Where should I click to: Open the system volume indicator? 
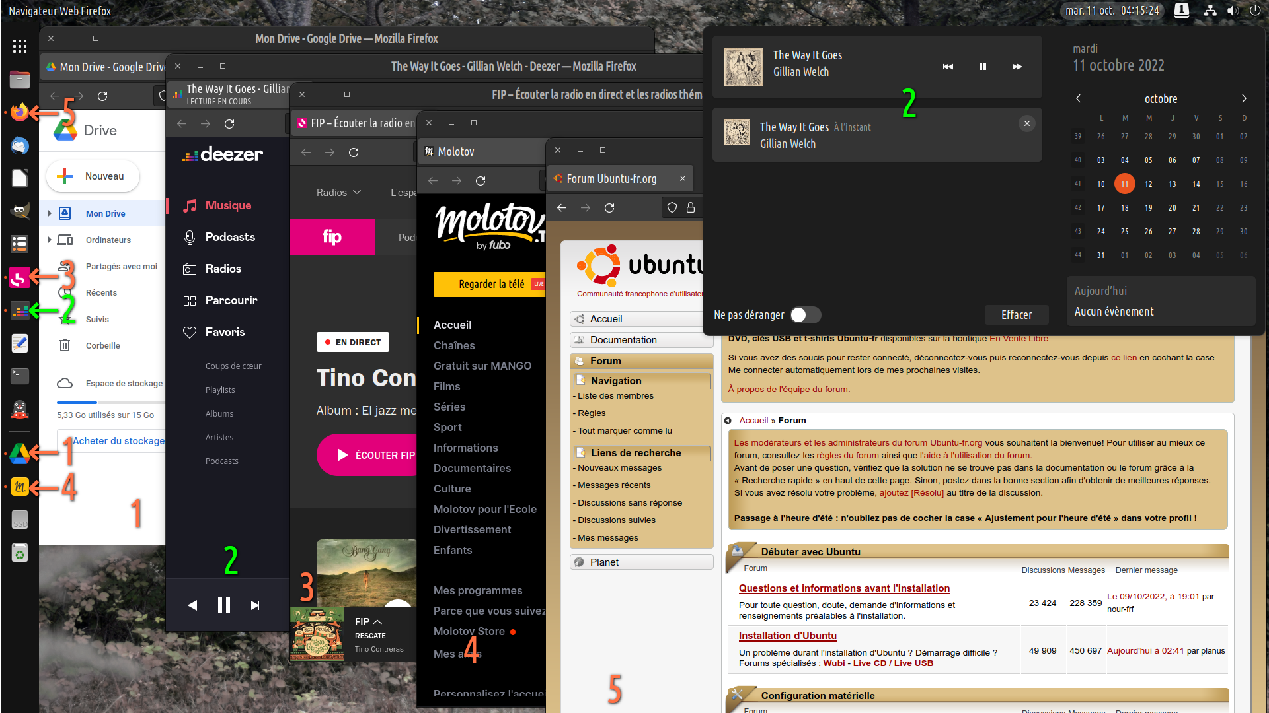[1233, 11]
